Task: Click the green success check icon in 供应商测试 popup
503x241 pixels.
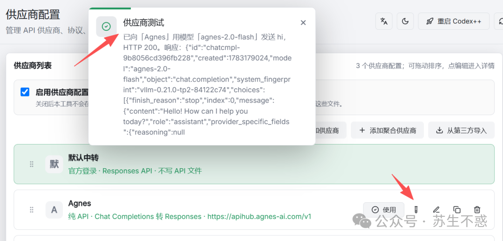Action: [106, 27]
